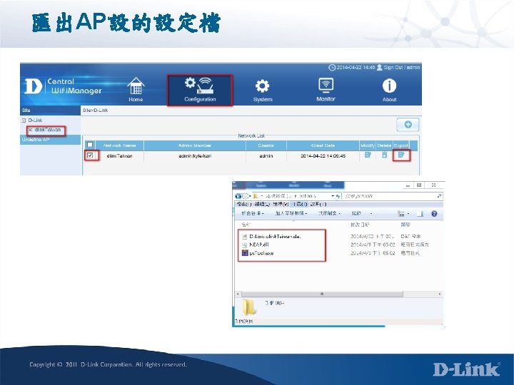The image size is (514, 385).
Task: Click the clock icon beside the date
Action: [x=332, y=68]
